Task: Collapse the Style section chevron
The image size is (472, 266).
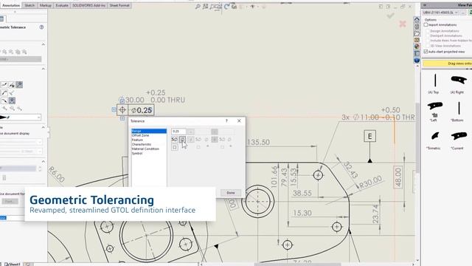Action: click(x=44, y=44)
